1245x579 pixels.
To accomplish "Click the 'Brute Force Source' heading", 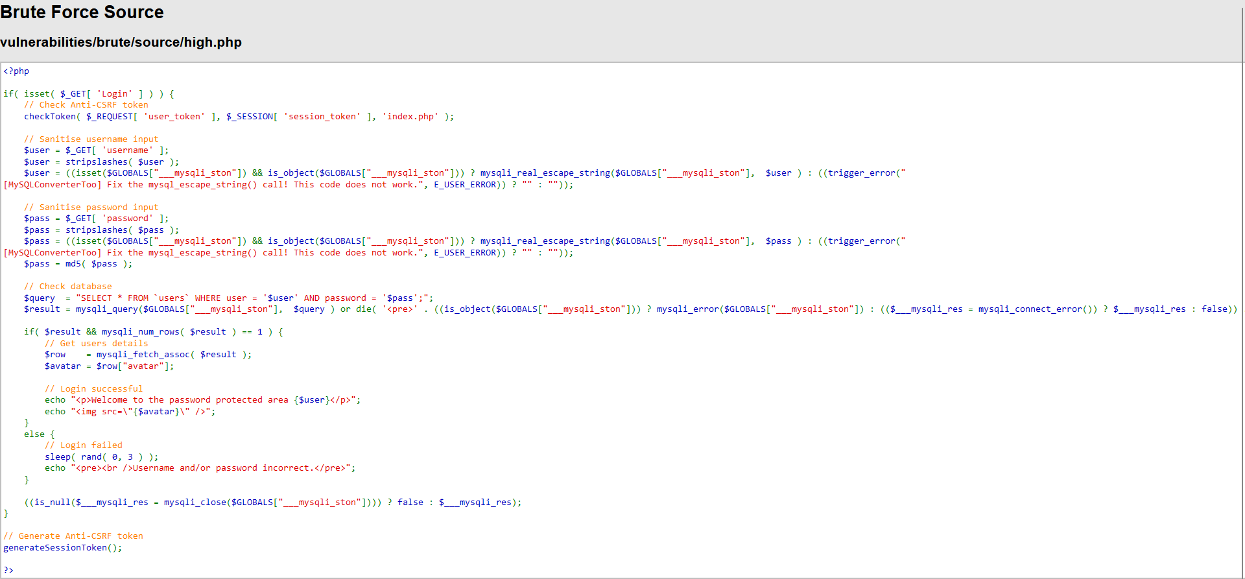I will (82, 12).
